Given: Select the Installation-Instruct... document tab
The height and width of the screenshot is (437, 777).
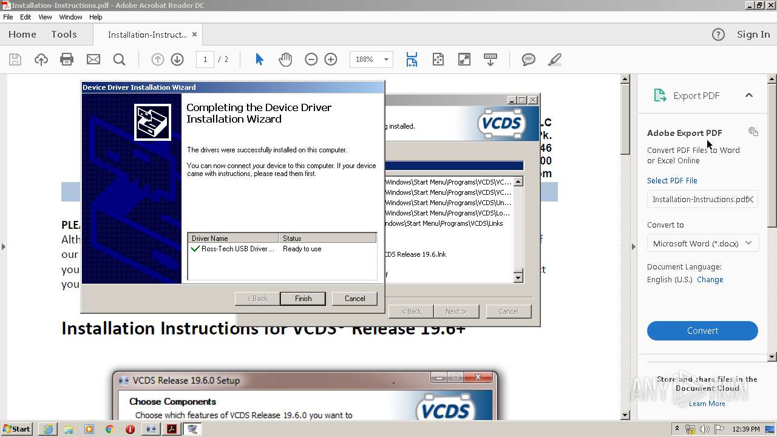Looking at the screenshot, I should (x=148, y=35).
